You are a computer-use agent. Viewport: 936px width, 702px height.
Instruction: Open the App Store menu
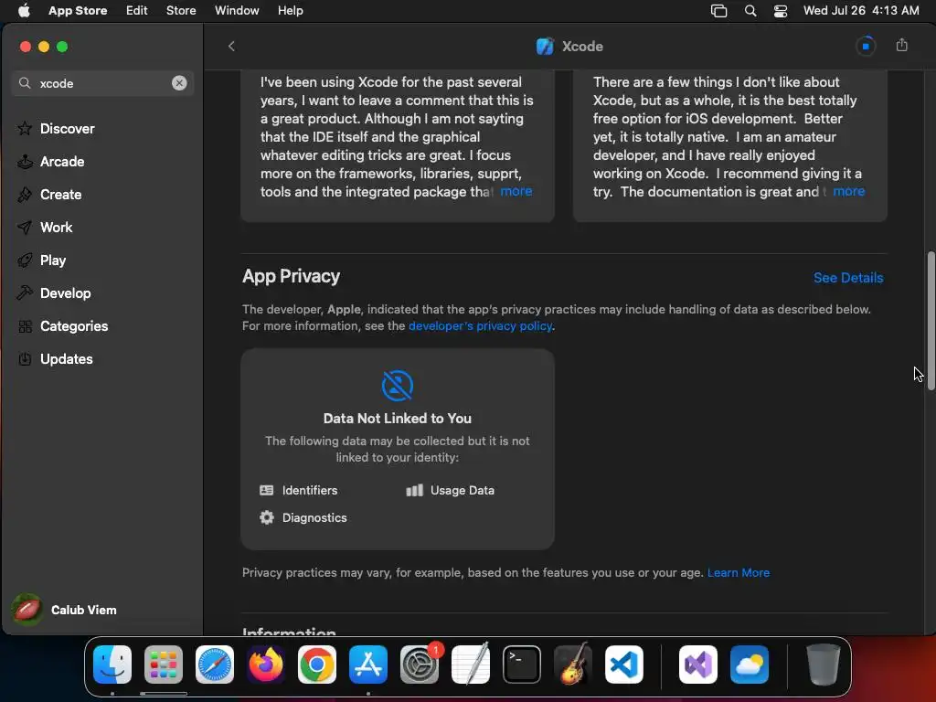tap(78, 10)
